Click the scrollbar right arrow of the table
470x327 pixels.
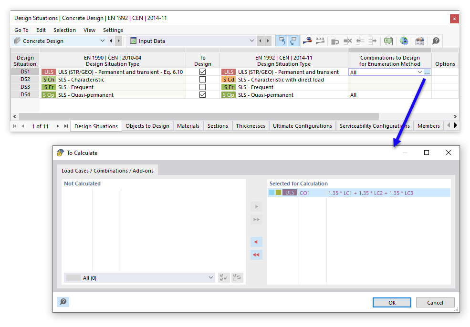[455, 116]
